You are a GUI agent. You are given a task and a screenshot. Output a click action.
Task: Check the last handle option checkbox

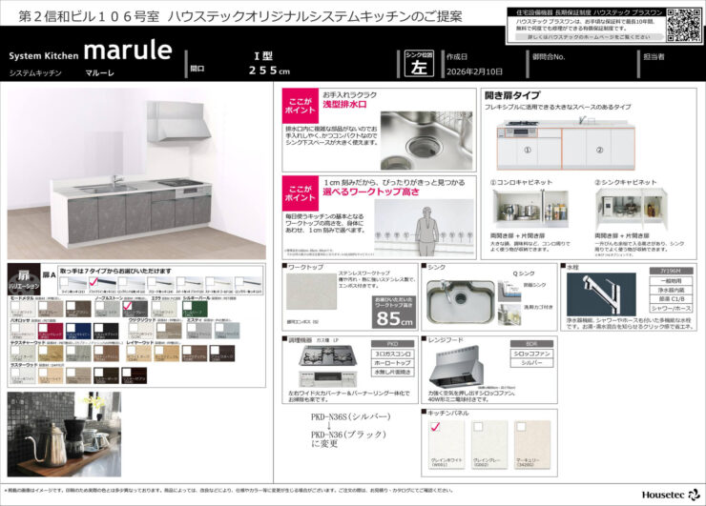pyautogui.click(x=239, y=281)
